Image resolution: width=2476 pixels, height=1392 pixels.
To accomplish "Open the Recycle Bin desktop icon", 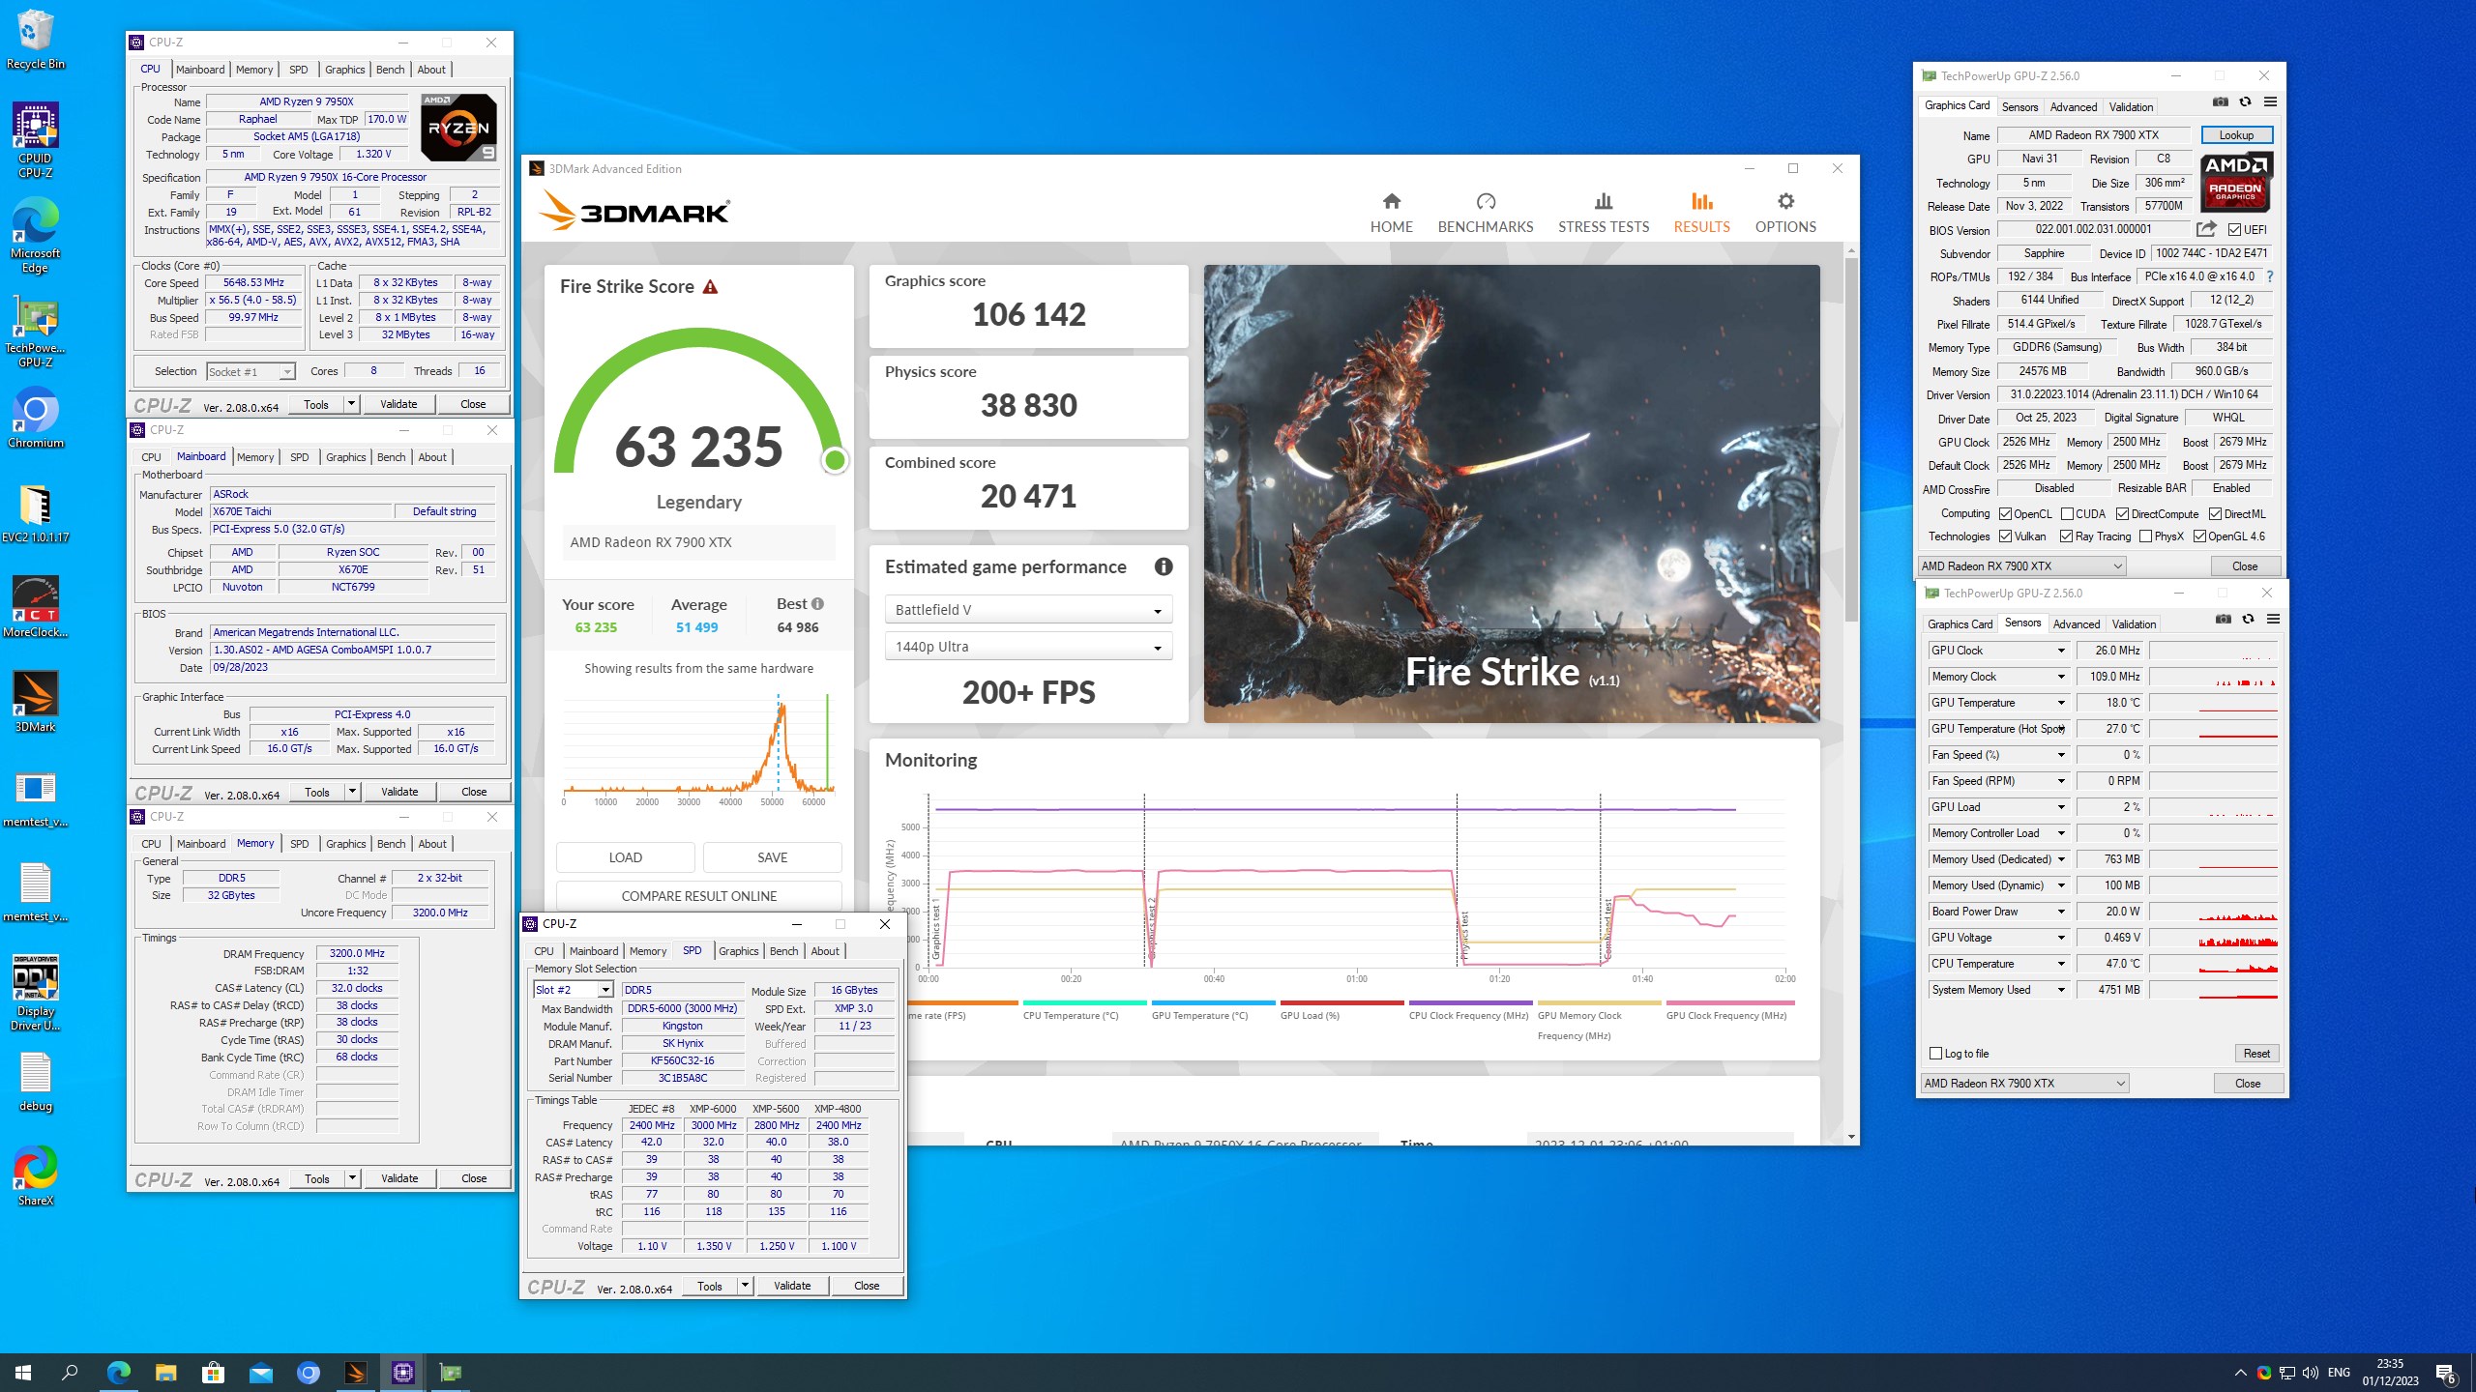I will [36, 39].
